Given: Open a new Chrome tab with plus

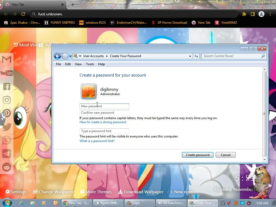Looking at the screenshot, I should pyautogui.click(x=73, y=5).
